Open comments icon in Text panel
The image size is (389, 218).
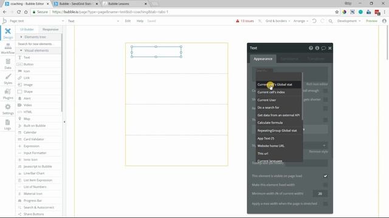[x=323, y=48]
